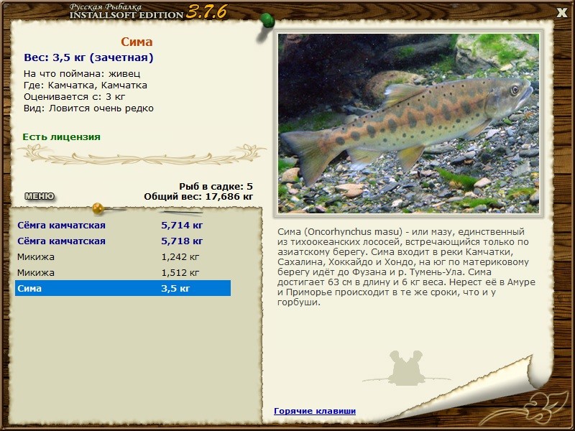The height and width of the screenshot is (431, 575).
Task: Select the Микижа 1,512 кг row
Action: [x=123, y=272]
